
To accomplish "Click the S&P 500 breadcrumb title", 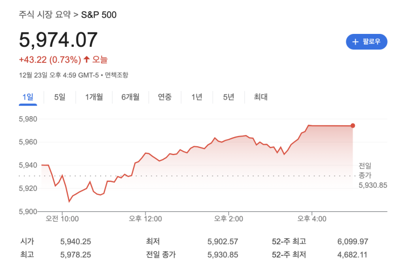I will pos(99,14).
